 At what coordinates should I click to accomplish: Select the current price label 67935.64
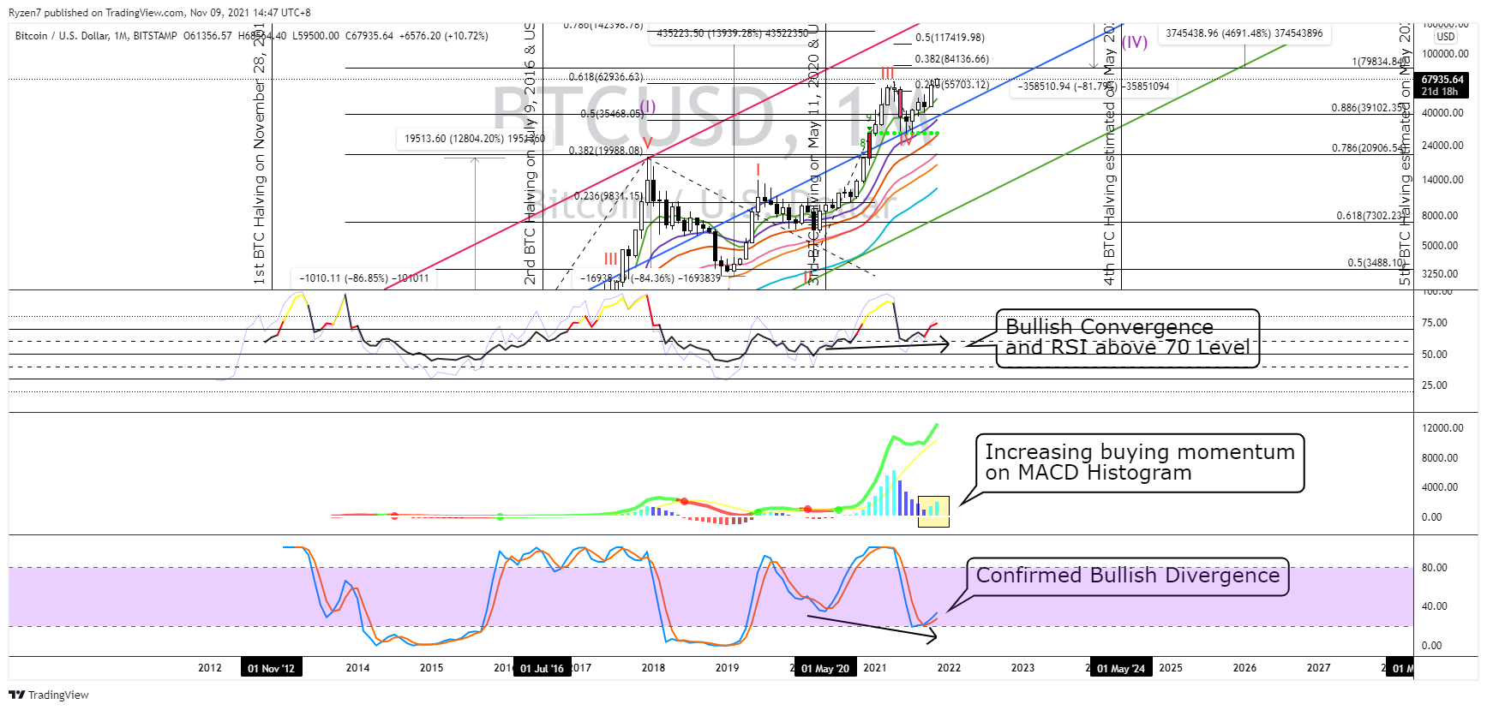click(1443, 80)
